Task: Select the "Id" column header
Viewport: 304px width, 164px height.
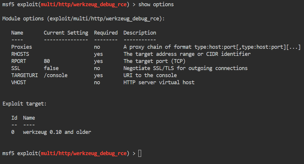Action: point(14,118)
